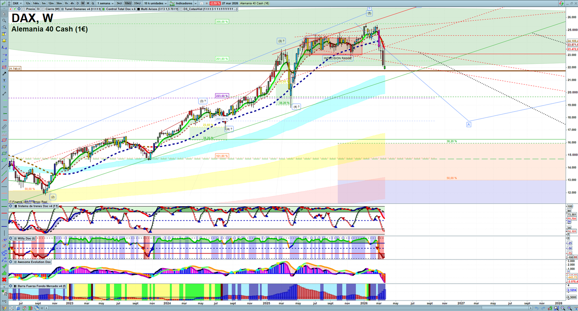Viewport: 578px width, 311px height.
Task: Click the info icon next to Indicadores
Action: point(202,3)
